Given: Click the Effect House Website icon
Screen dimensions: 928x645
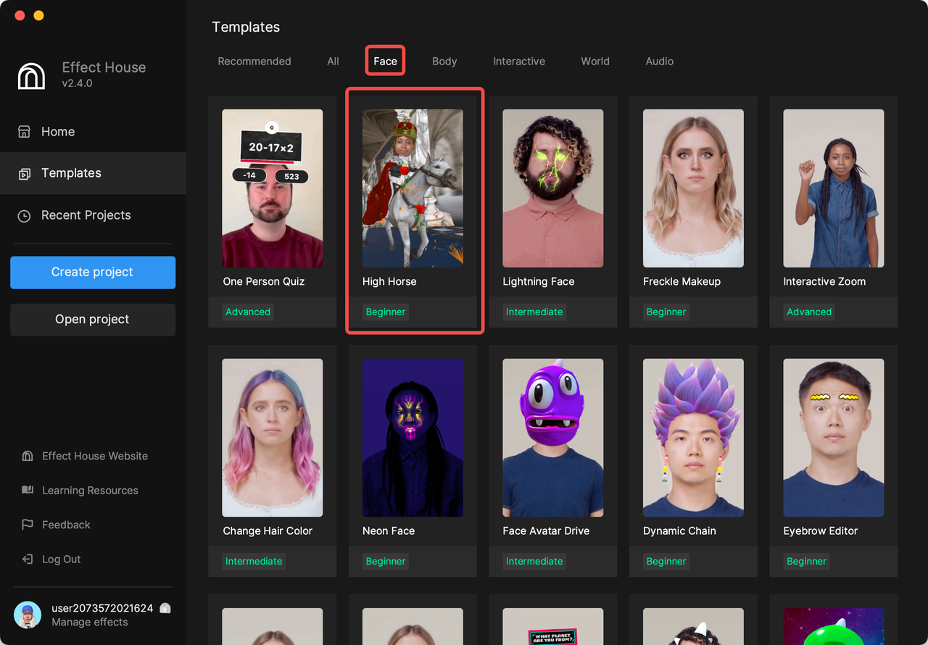Looking at the screenshot, I should pos(28,456).
